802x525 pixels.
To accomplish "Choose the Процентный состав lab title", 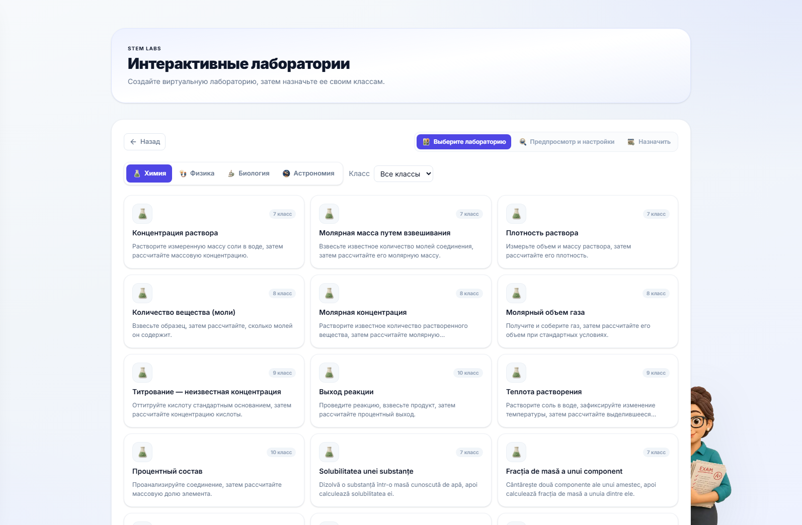I will [168, 471].
